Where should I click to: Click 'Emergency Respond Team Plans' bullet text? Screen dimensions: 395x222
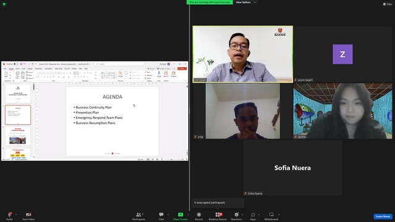99,118
